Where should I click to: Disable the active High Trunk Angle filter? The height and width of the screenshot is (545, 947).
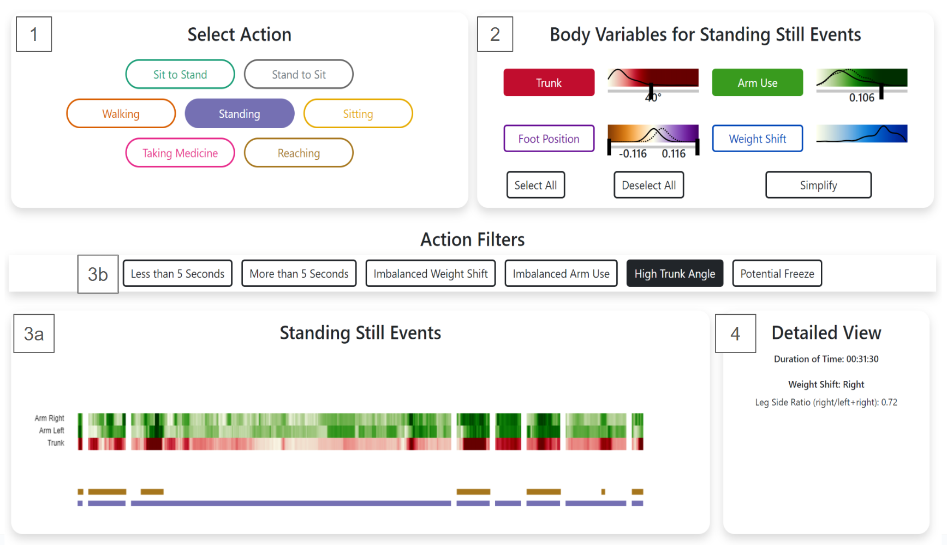point(675,273)
